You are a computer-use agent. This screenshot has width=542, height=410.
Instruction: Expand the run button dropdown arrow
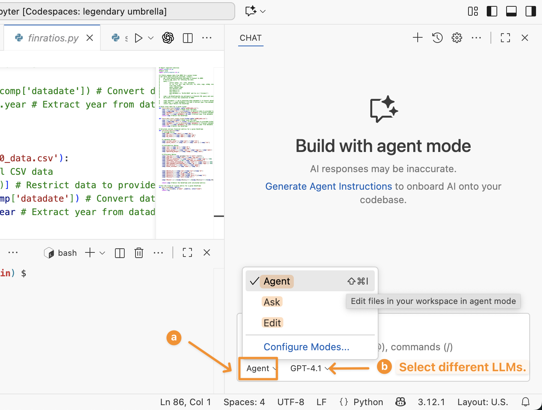coord(151,38)
